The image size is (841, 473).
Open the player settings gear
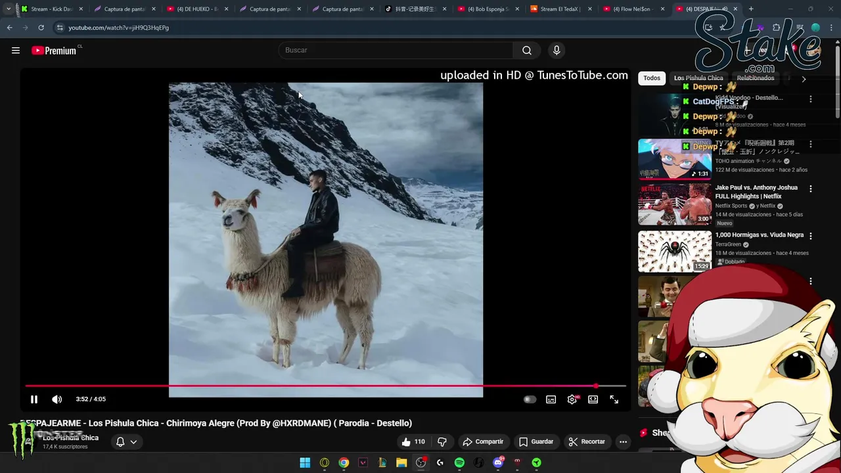[572, 399]
